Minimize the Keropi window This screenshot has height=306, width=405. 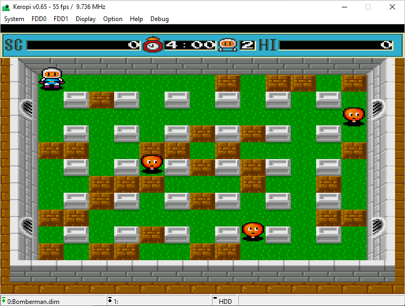click(345, 7)
